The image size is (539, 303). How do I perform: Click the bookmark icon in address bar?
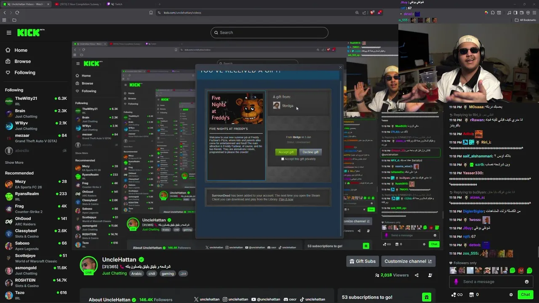tap(151, 13)
